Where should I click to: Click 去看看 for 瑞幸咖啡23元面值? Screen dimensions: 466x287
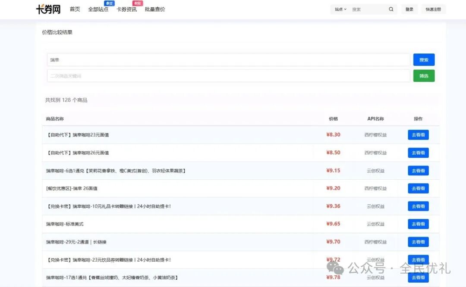point(418,135)
